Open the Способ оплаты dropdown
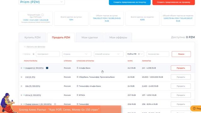 109,54
